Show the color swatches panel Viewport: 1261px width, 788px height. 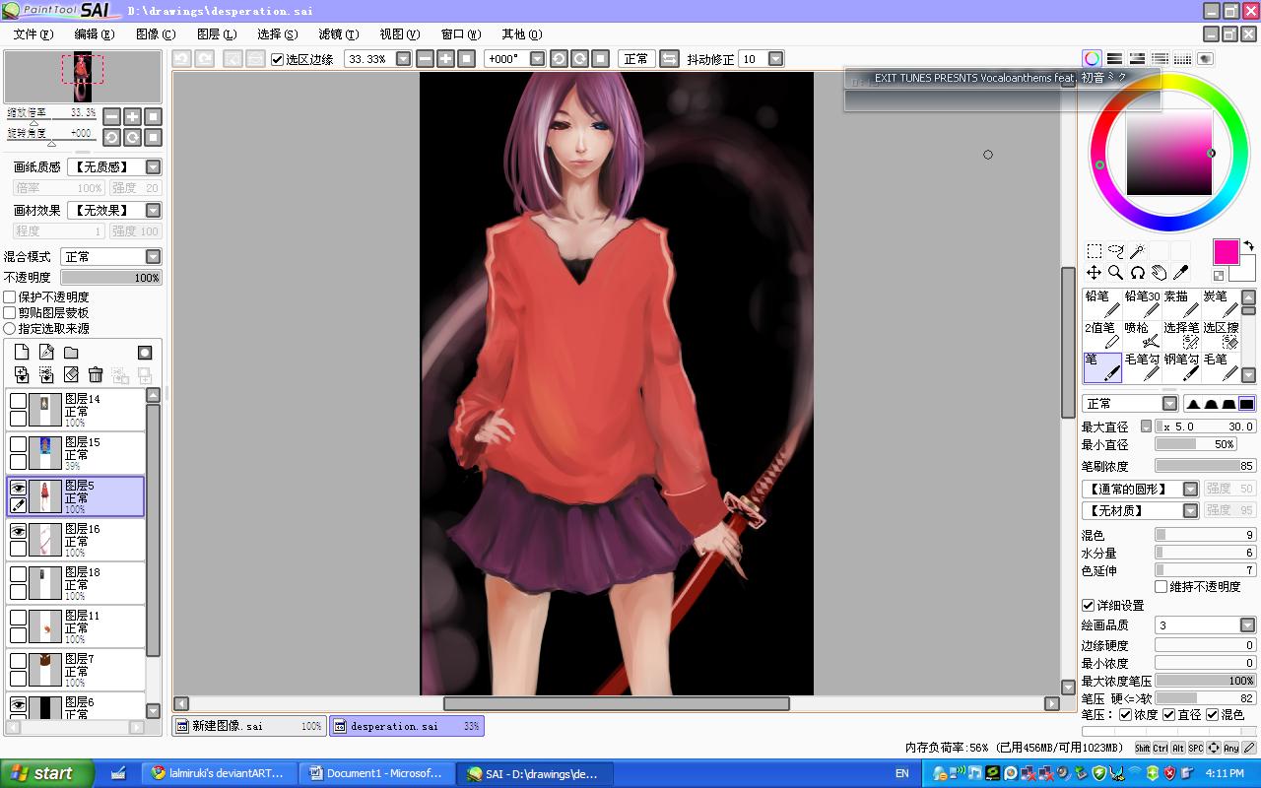coord(1182,59)
